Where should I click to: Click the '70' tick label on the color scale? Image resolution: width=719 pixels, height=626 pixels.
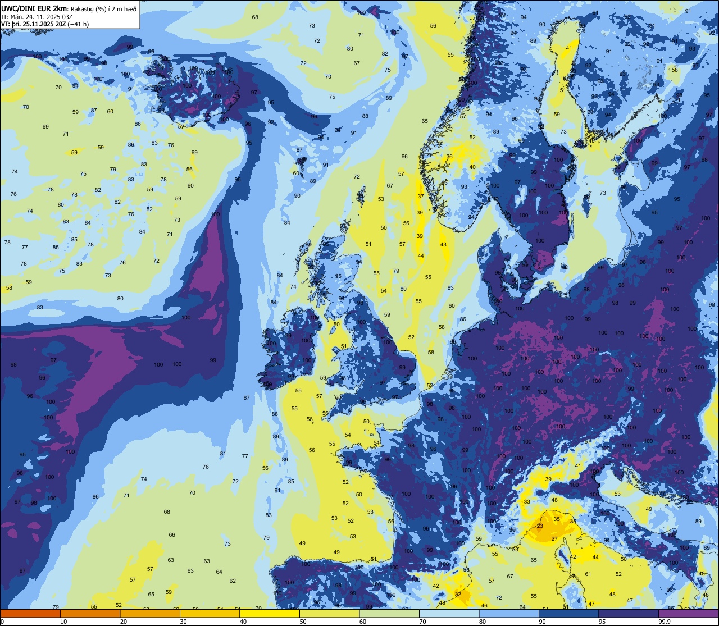pyautogui.click(x=422, y=622)
